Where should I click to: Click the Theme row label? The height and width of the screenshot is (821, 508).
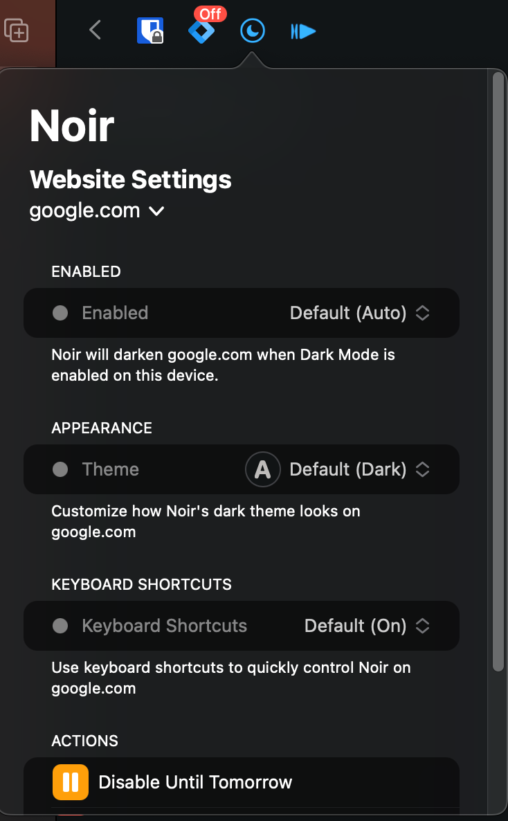(110, 469)
